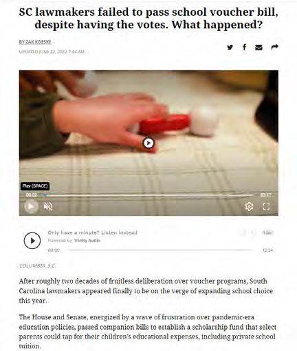Email the article using envelope icon
The height and width of the screenshot is (351, 297).
click(x=258, y=48)
